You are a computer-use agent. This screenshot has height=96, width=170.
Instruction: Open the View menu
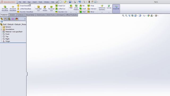(x=29, y=2)
